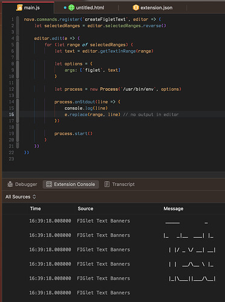Select the Extension Console panel
The width and height of the screenshot is (225, 302).
[71, 184]
